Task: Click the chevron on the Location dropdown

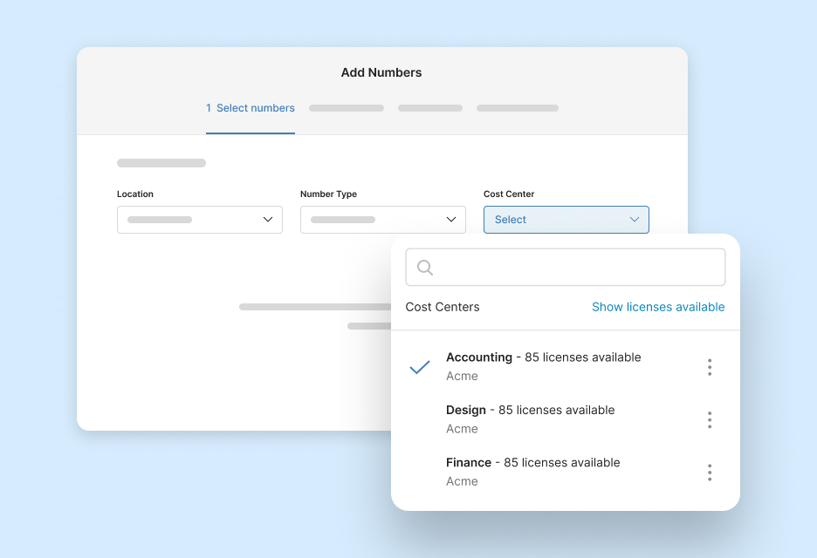Action: pyautogui.click(x=267, y=220)
